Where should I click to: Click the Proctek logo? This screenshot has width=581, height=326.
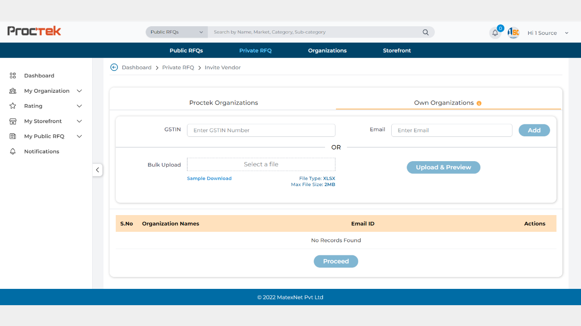(x=34, y=31)
